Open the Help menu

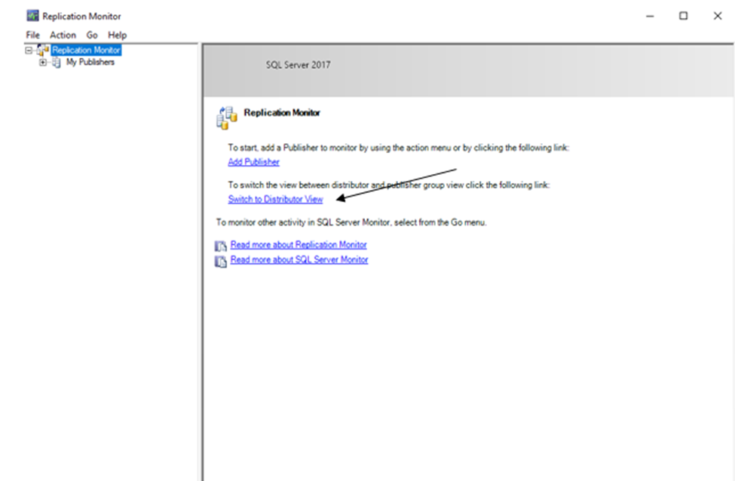click(117, 35)
